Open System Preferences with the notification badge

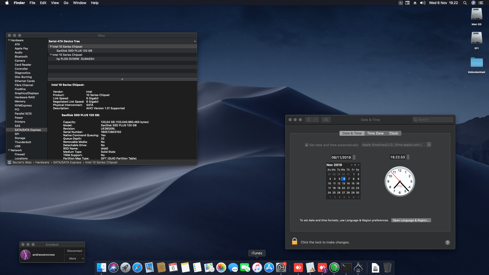281,267
